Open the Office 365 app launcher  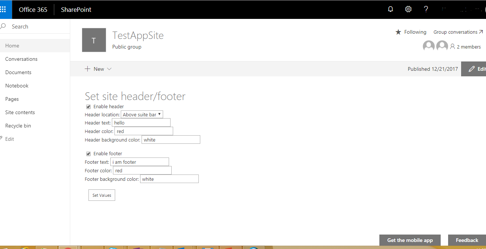click(x=5, y=9)
